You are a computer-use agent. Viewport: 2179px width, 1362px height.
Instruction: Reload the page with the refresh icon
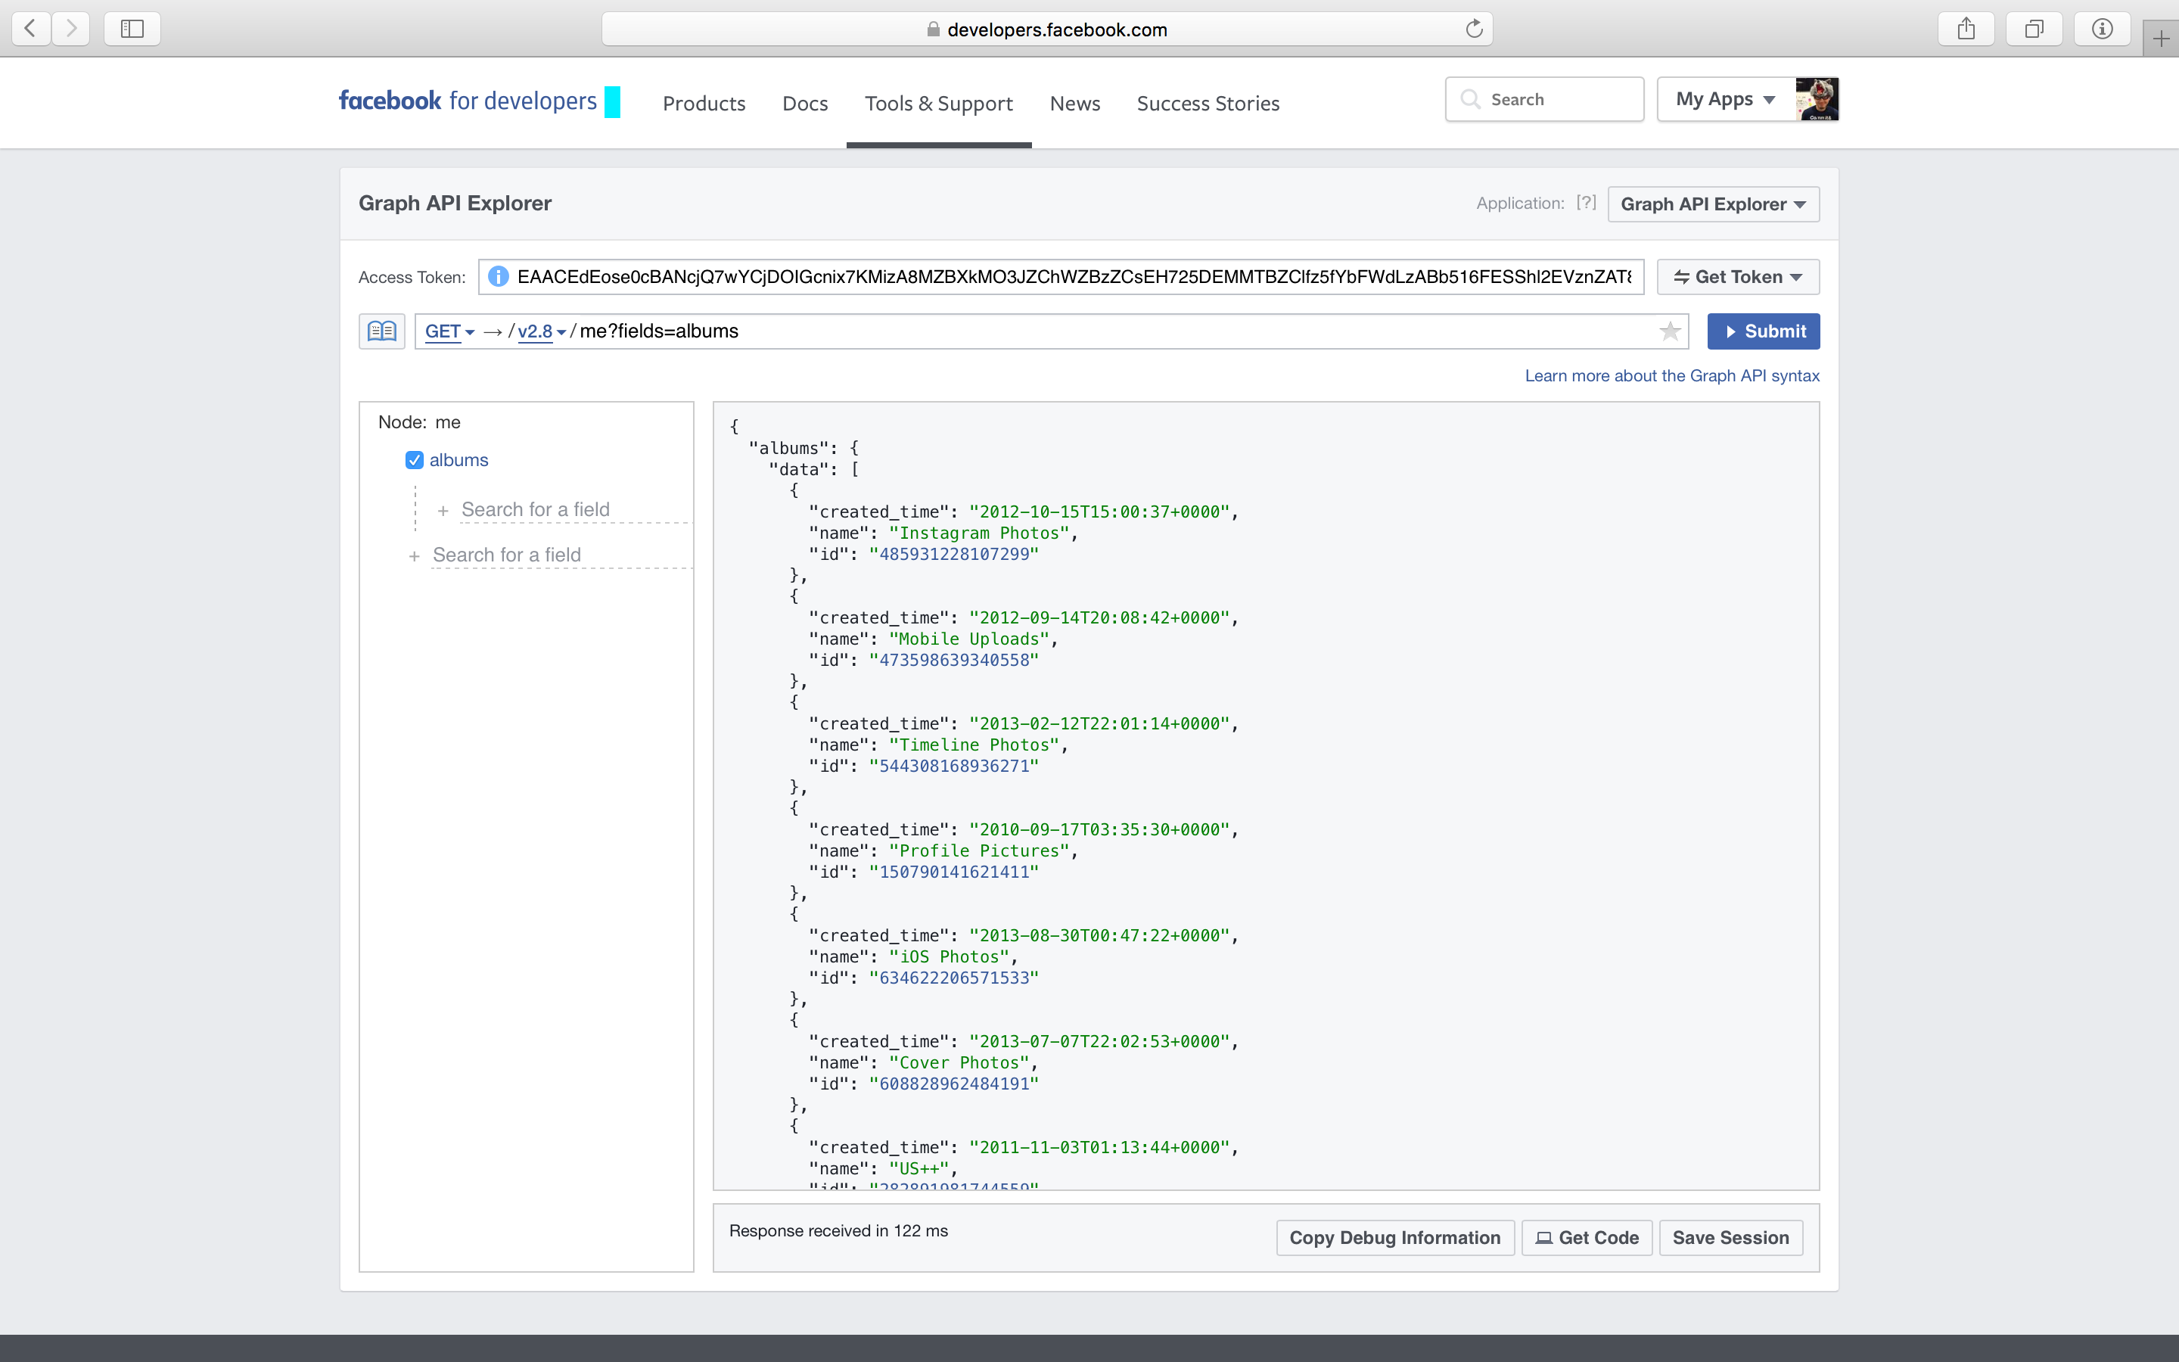click(1474, 29)
